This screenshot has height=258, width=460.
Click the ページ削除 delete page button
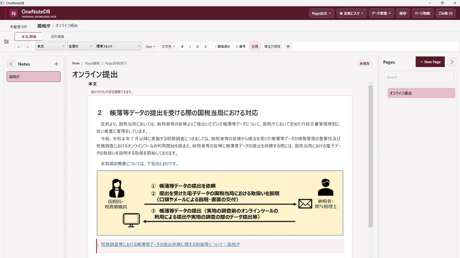[423, 13]
